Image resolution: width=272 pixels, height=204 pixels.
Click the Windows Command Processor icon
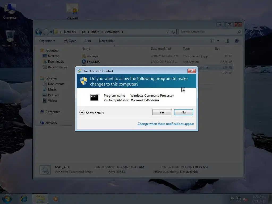click(94, 97)
